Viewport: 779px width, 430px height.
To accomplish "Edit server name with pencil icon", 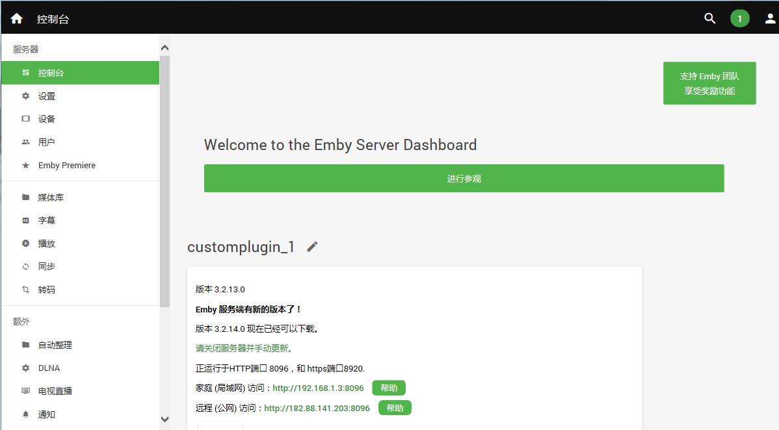I will point(312,247).
